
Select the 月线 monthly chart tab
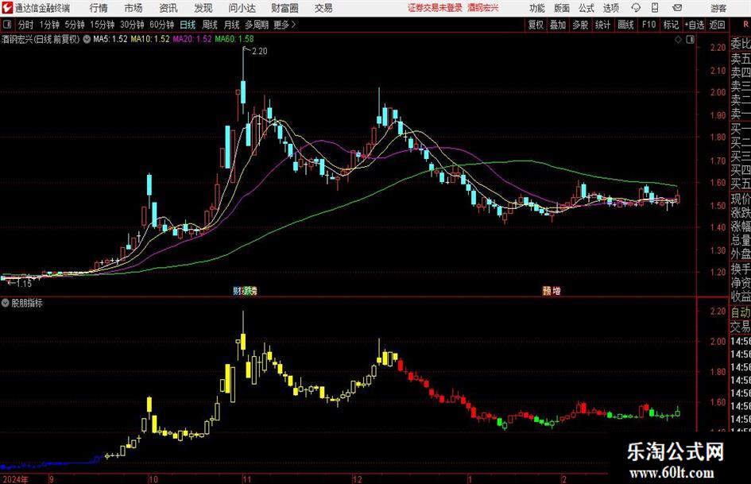click(x=232, y=25)
